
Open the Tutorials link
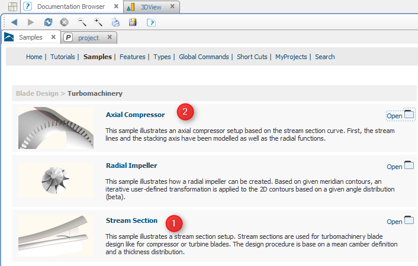pos(63,57)
